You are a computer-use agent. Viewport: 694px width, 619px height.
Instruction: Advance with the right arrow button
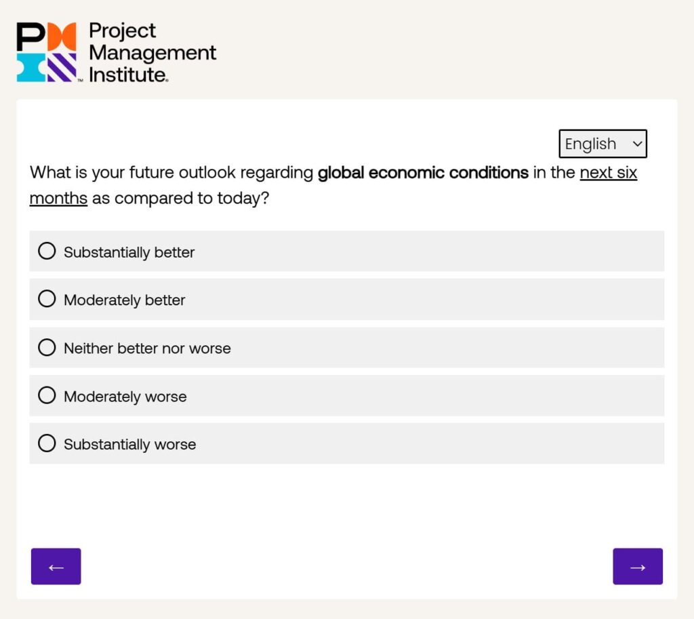coord(638,566)
